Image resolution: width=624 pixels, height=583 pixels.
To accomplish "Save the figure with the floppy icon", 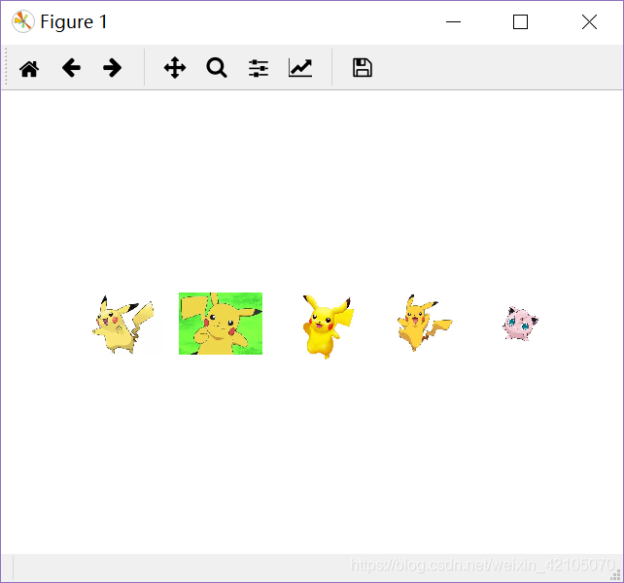I will (x=363, y=68).
